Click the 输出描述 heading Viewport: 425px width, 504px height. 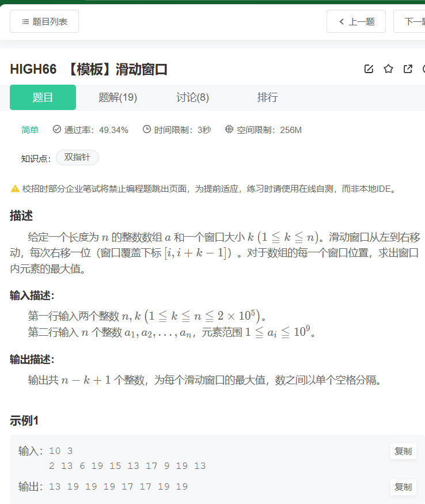pyautogui.click(x=32, y=359)
